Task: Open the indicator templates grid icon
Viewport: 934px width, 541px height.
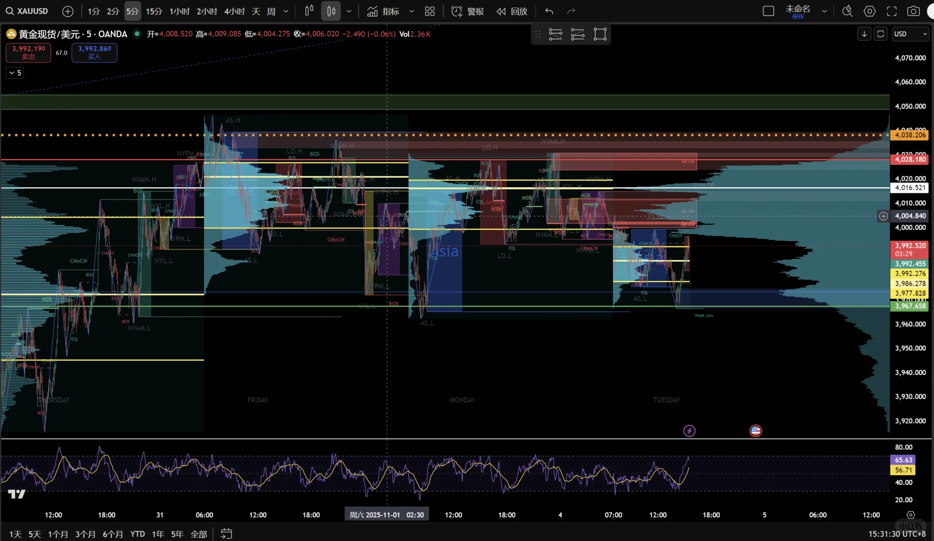Action: coord(430,11)
